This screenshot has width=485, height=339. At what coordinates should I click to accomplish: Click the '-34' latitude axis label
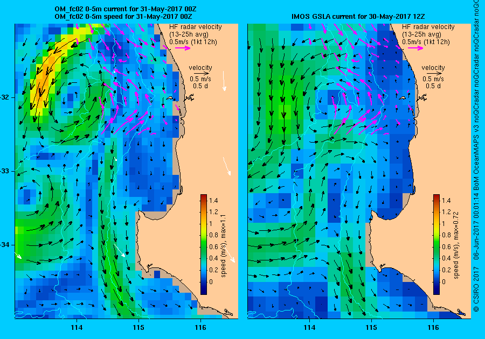pos(5,245)
